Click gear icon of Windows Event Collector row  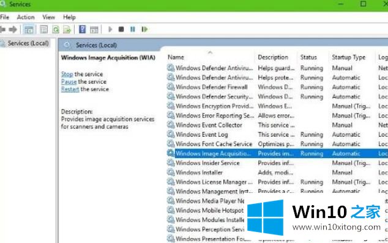coord(171,125)
